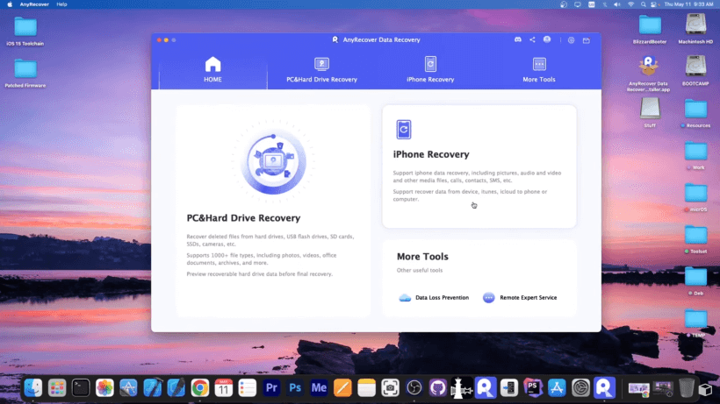This screenshot has width=720, height=404.
Task: Open Adobe Photoshop from the Dock
Action: (x=295, y=388)
